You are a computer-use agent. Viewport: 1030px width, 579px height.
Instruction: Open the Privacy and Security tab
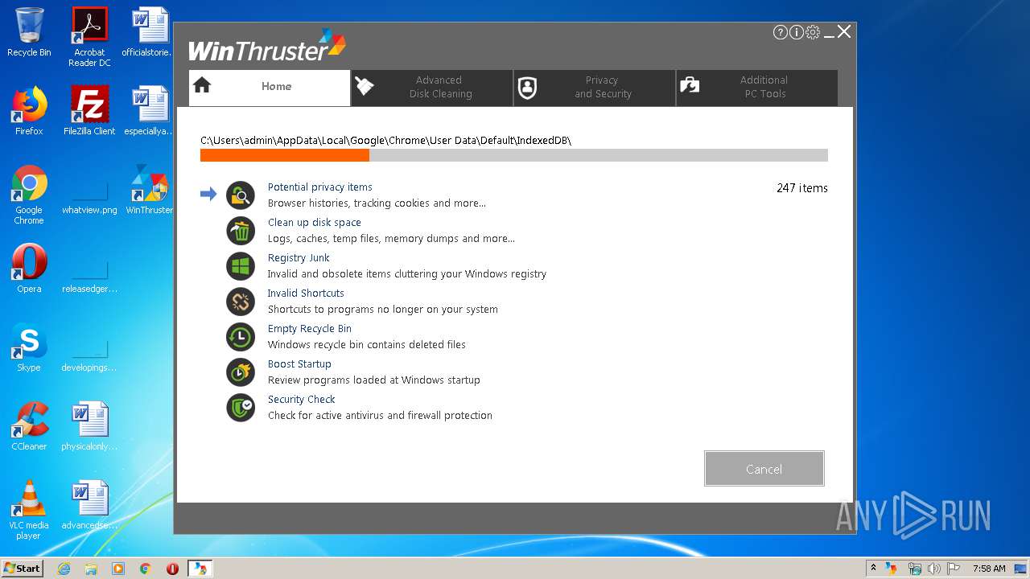tap(595, 88)
